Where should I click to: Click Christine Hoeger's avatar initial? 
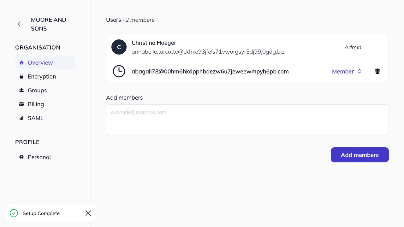click(119, 47)
